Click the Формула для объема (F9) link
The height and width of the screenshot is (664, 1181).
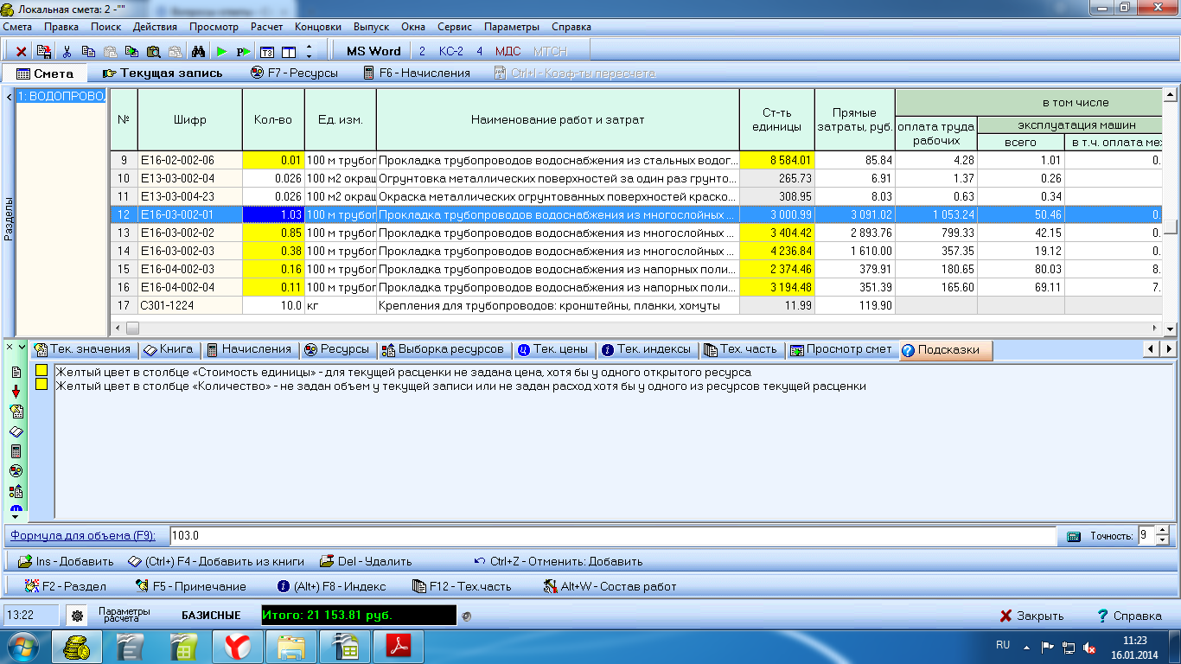[83, 536]
